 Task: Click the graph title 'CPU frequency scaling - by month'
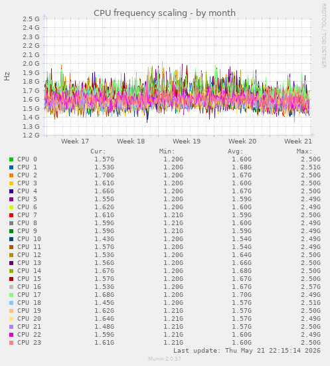tap(165, 13)
